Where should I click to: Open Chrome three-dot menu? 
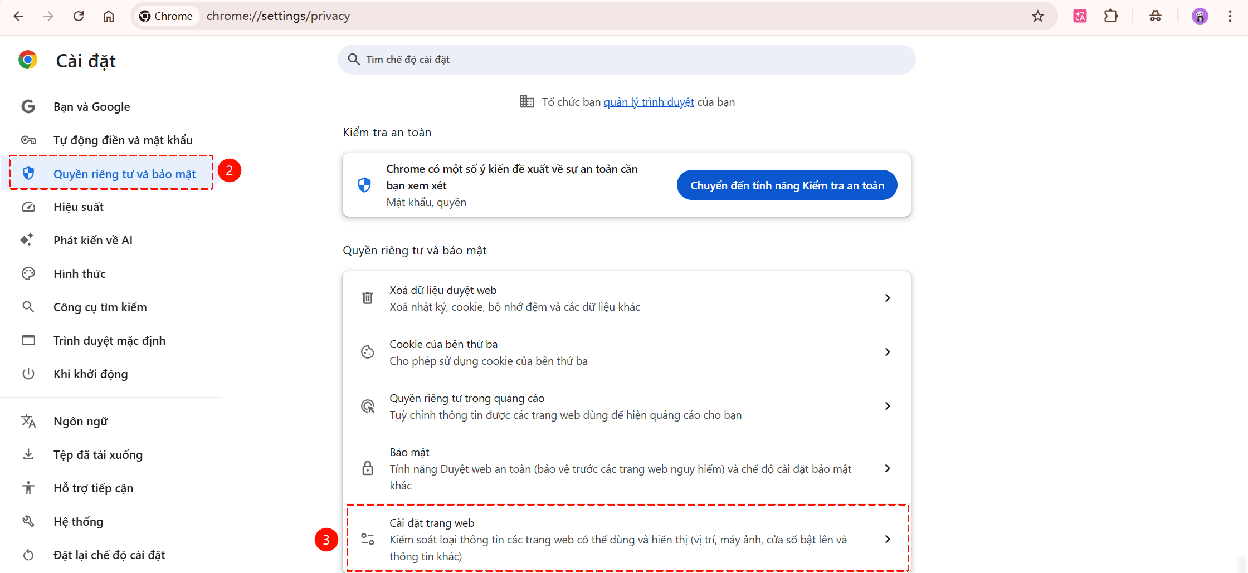pos(1230,16)
